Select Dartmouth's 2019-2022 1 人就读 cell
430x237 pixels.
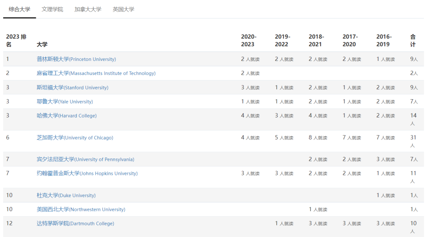coord(284,223)
